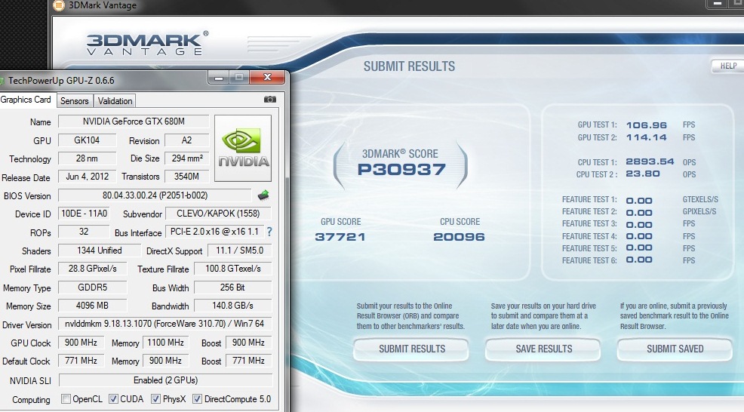Click the SUBMIT RESULTS button

(412, 349)
